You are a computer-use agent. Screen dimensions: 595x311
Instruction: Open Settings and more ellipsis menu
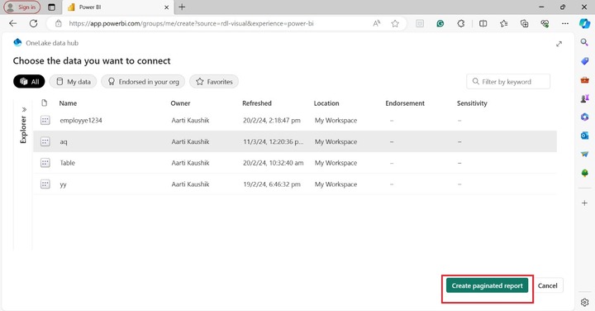565,23
